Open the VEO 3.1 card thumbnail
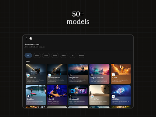 point(121,69)
